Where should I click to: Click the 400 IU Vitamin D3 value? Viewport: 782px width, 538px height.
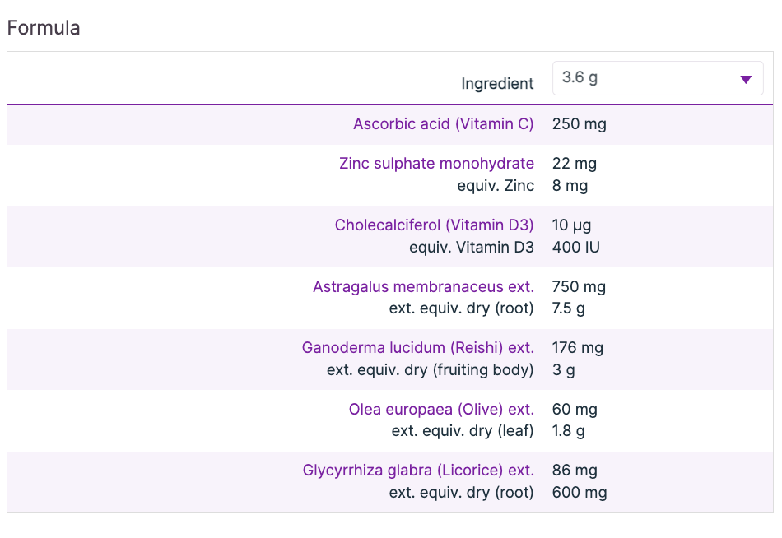575,247
